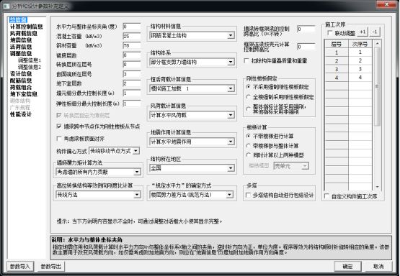Confirm with the 确定 button
Screen dimensions: 400x276
tap(347, 267)
